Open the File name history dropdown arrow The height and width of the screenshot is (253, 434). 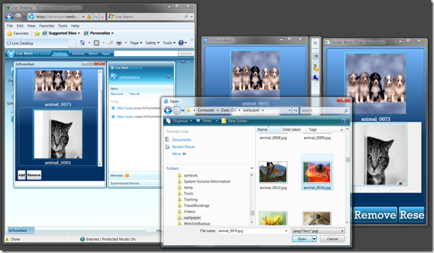click(x=286, y=231)
